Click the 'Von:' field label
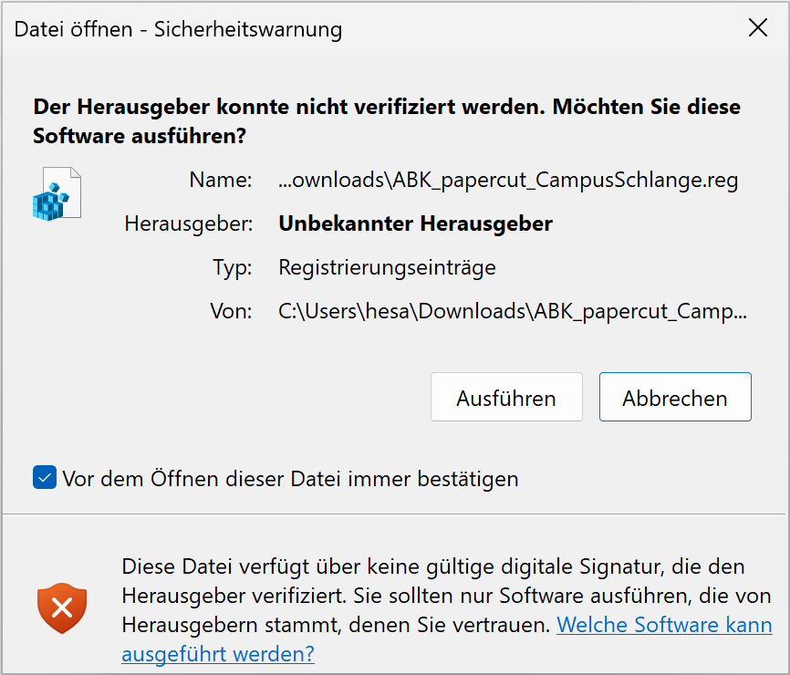The width and height of the screenshot is (790, 675). coord(231,311)
